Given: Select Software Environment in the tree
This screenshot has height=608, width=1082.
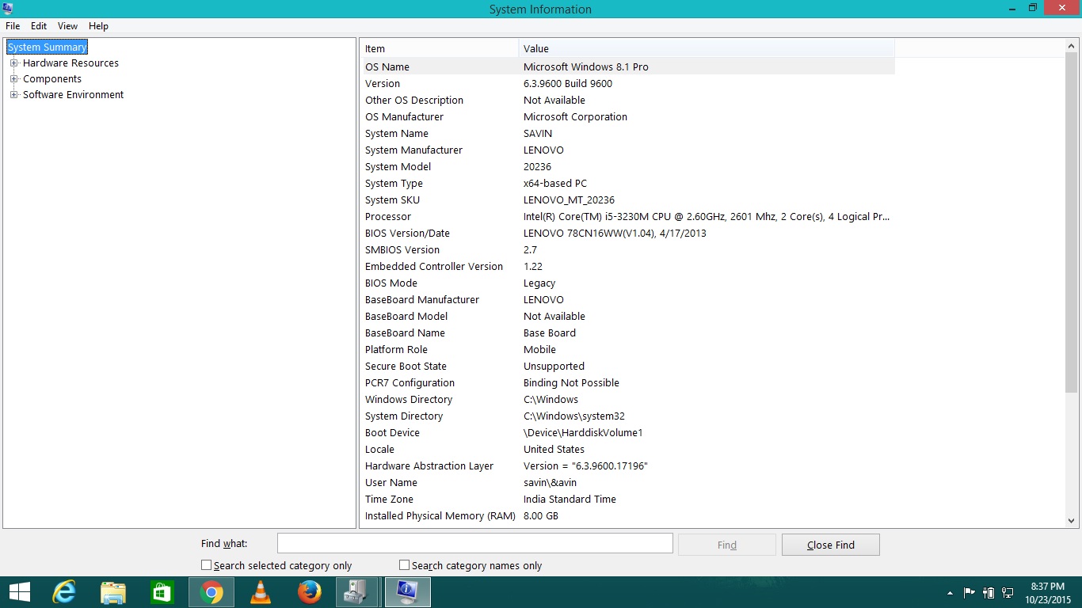Looking at the screenshot, I should (73, 95).
